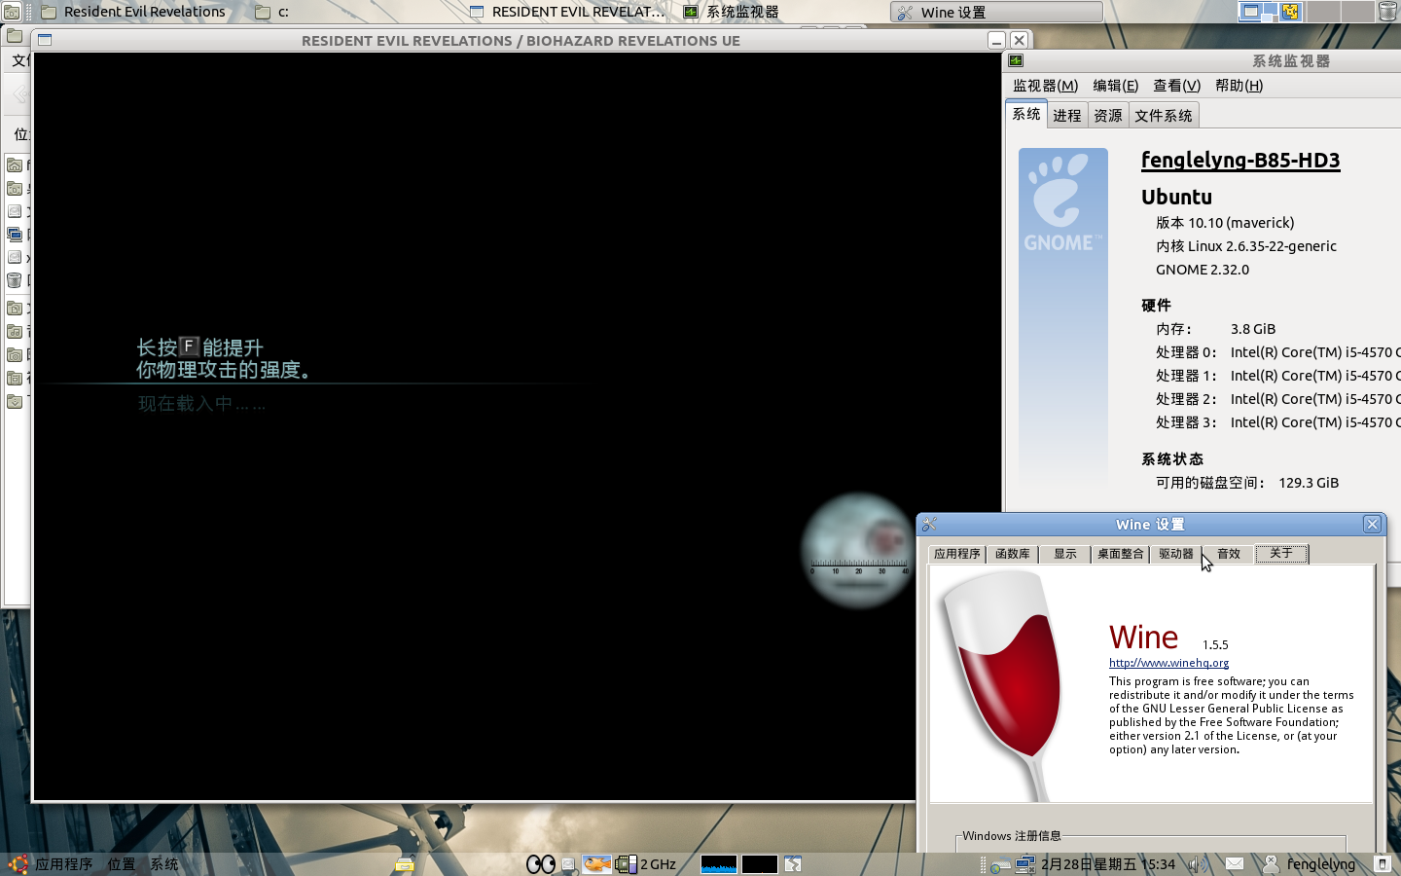Click the window menu icon of the Resident Evil game window
This screenshot has width=1401, height=876.
(x=45, y=40)
